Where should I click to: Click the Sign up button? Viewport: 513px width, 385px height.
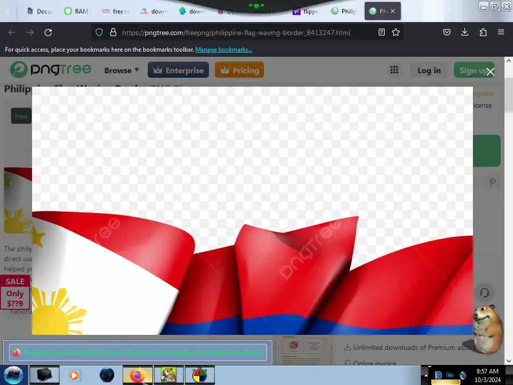[x=473, y=70]
